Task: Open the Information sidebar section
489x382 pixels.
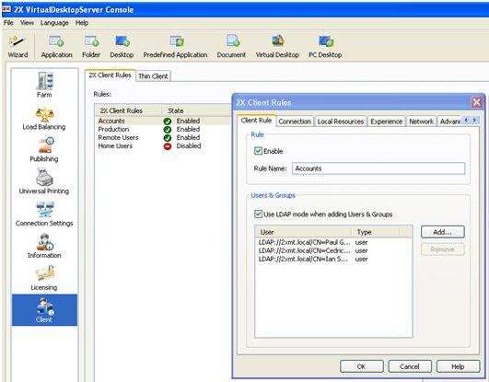Action: tap(44, 247)
